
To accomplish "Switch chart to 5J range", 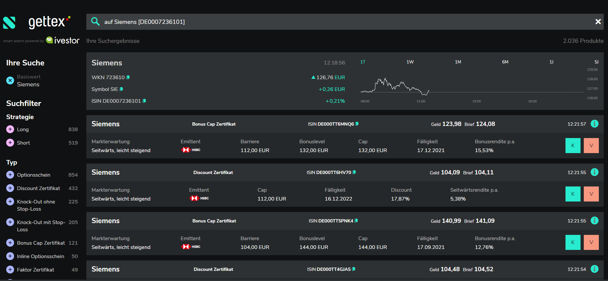I will [596, 62].
